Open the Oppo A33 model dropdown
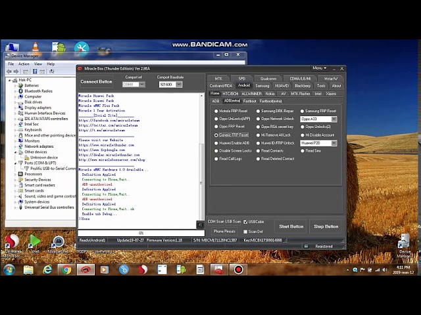Screen dimensions: 421x315 334,119
